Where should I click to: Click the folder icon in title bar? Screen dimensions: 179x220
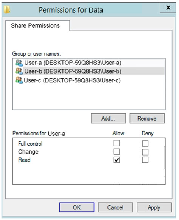tap(7, 9)
